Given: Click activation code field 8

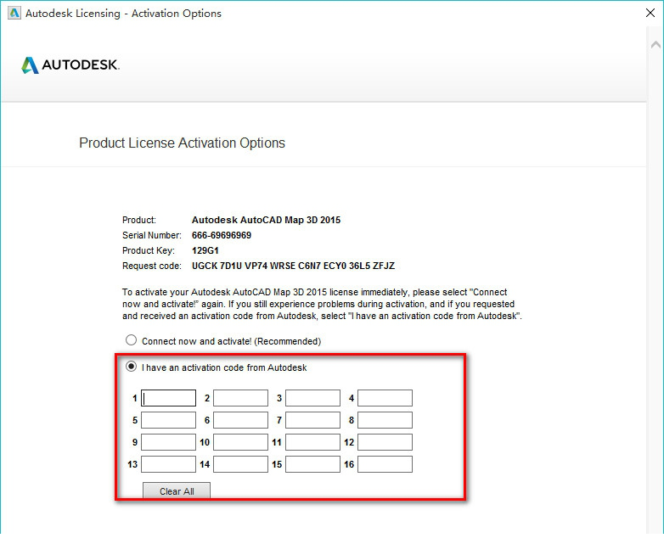Looking at the screenshot, I should [x=385, y=420].
